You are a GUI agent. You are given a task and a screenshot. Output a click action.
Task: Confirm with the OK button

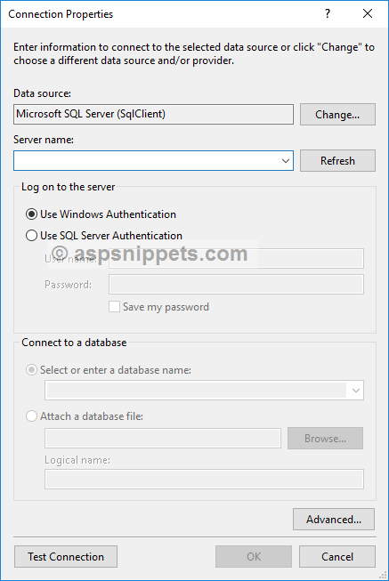point(254,557)
